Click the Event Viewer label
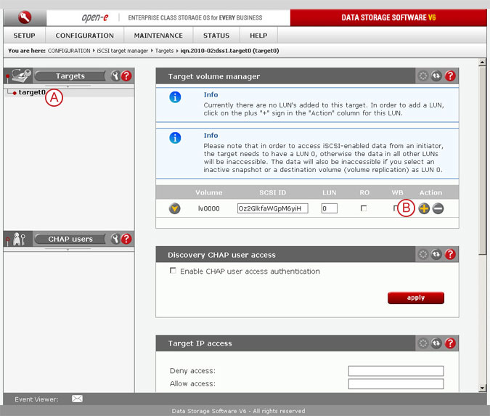 click(36, 399)
